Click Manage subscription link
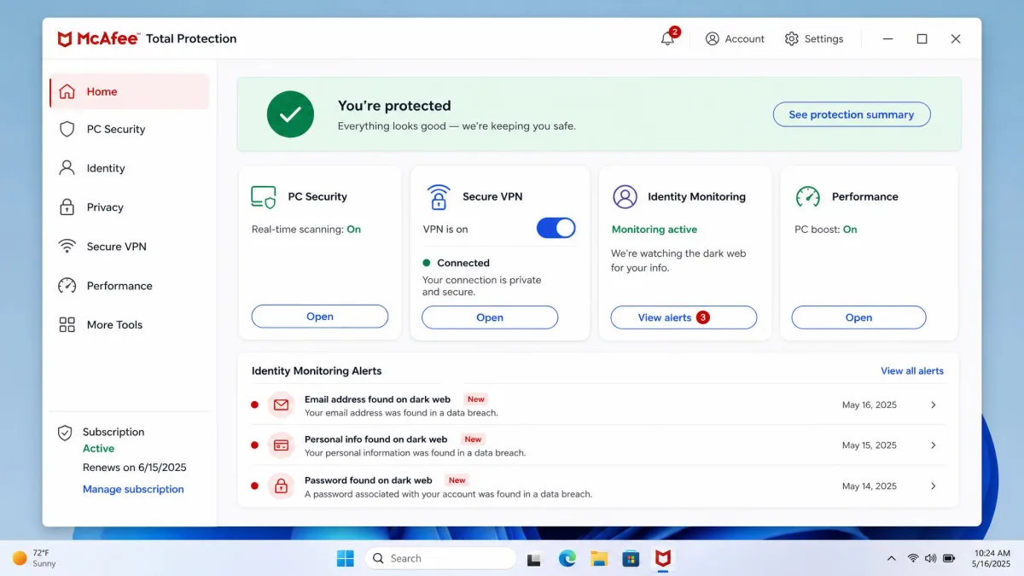Viewport: 1024px width, 576px height. pyautogui.click(x=133, y=489)
